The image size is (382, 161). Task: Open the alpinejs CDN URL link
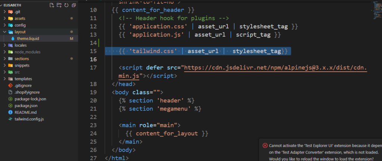[275, 68]
